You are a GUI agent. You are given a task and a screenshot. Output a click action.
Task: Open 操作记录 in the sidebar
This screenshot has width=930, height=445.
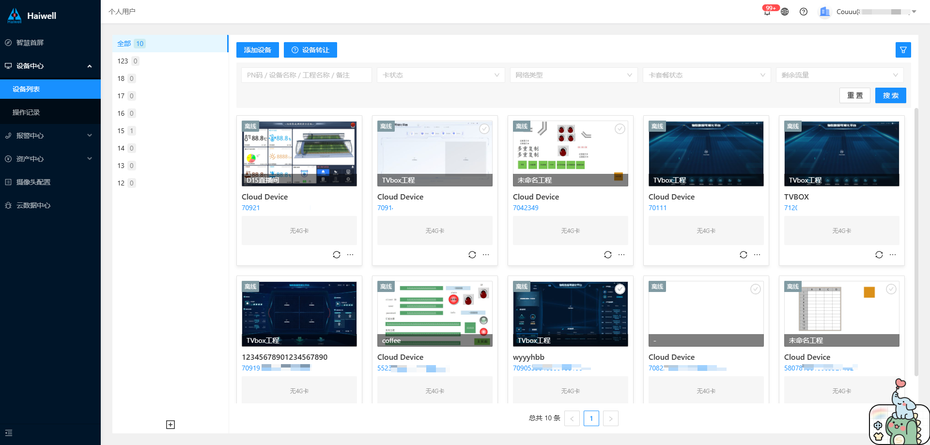pos(26,112)
